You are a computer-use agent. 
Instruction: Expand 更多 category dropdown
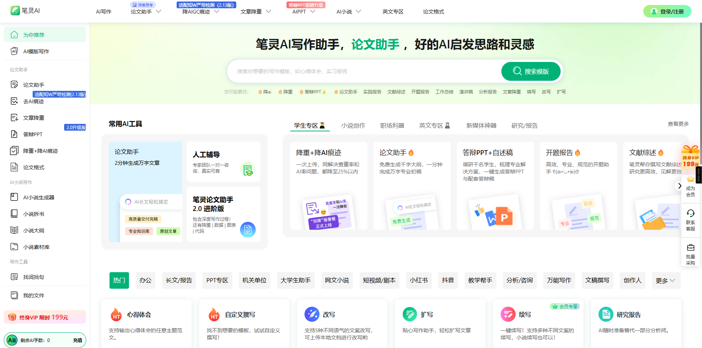pyautogui.click(x=666, y=280)
